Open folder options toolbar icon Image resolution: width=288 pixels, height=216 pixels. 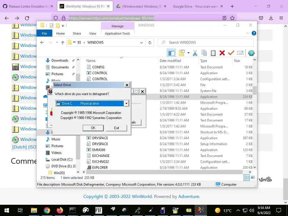pyautogui.click(x=182, y=53)
